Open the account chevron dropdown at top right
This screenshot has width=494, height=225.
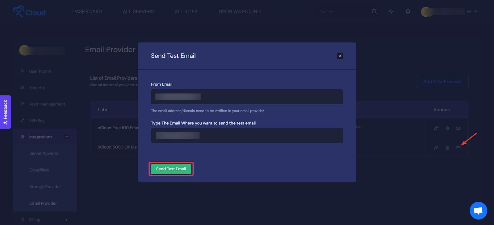[475, 11]
